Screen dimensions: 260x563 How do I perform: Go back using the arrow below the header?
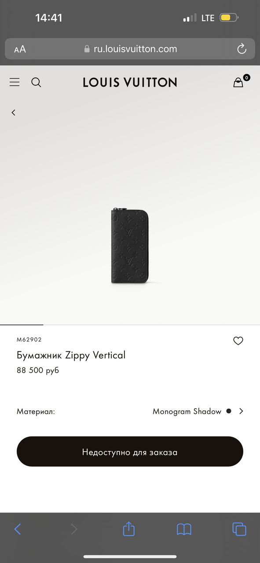click(x=13, y=113)
